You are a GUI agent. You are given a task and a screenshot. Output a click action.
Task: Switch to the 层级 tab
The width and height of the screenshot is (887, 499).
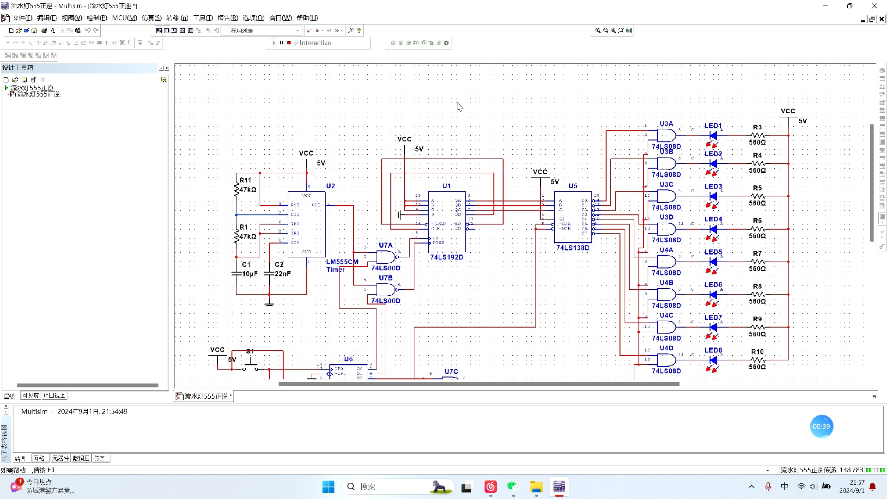point(10,396)
